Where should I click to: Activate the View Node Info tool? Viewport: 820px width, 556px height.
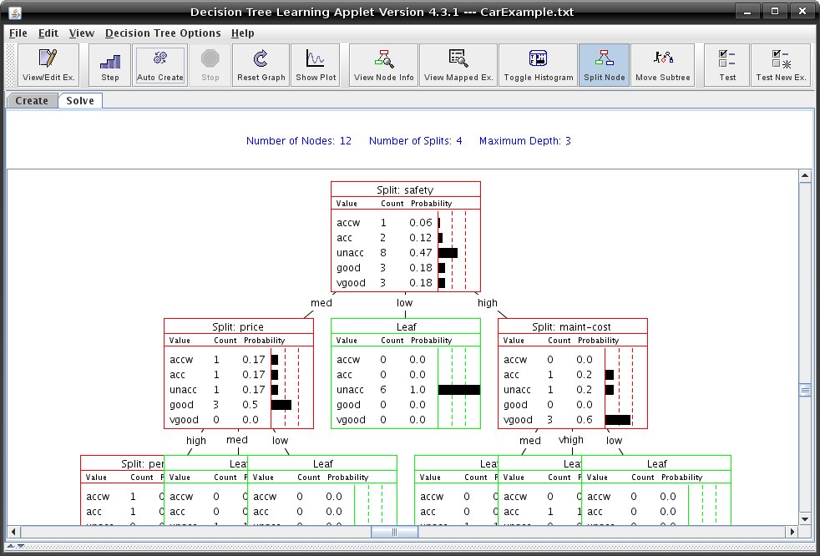(384, 65)
